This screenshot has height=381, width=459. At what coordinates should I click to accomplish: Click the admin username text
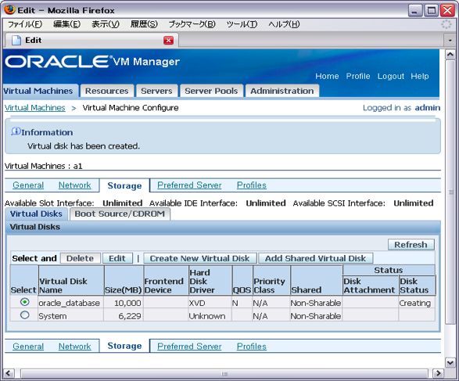[x=428, y=108]
